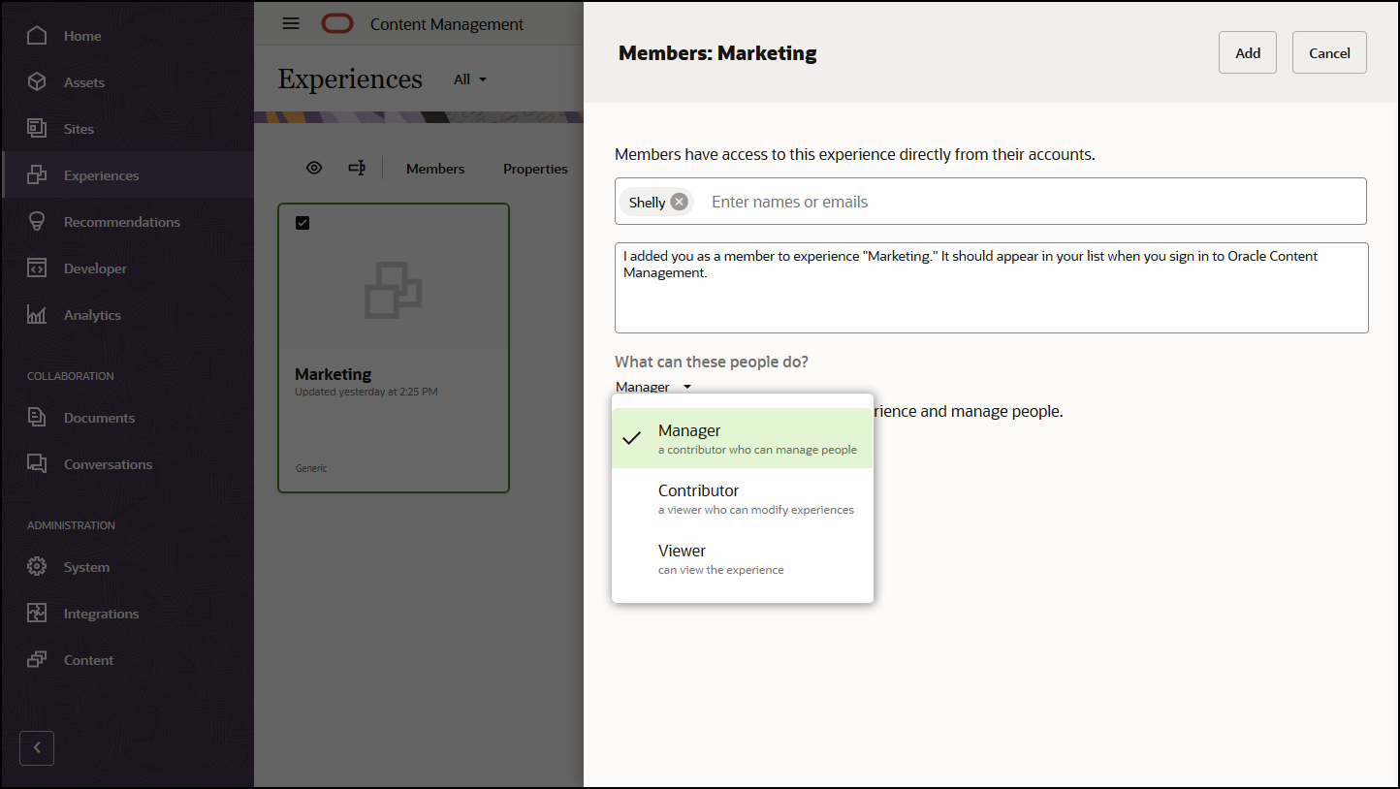1400x789 pixels.
Task: Open the System gear icon
Action: [x=37, y=567]
